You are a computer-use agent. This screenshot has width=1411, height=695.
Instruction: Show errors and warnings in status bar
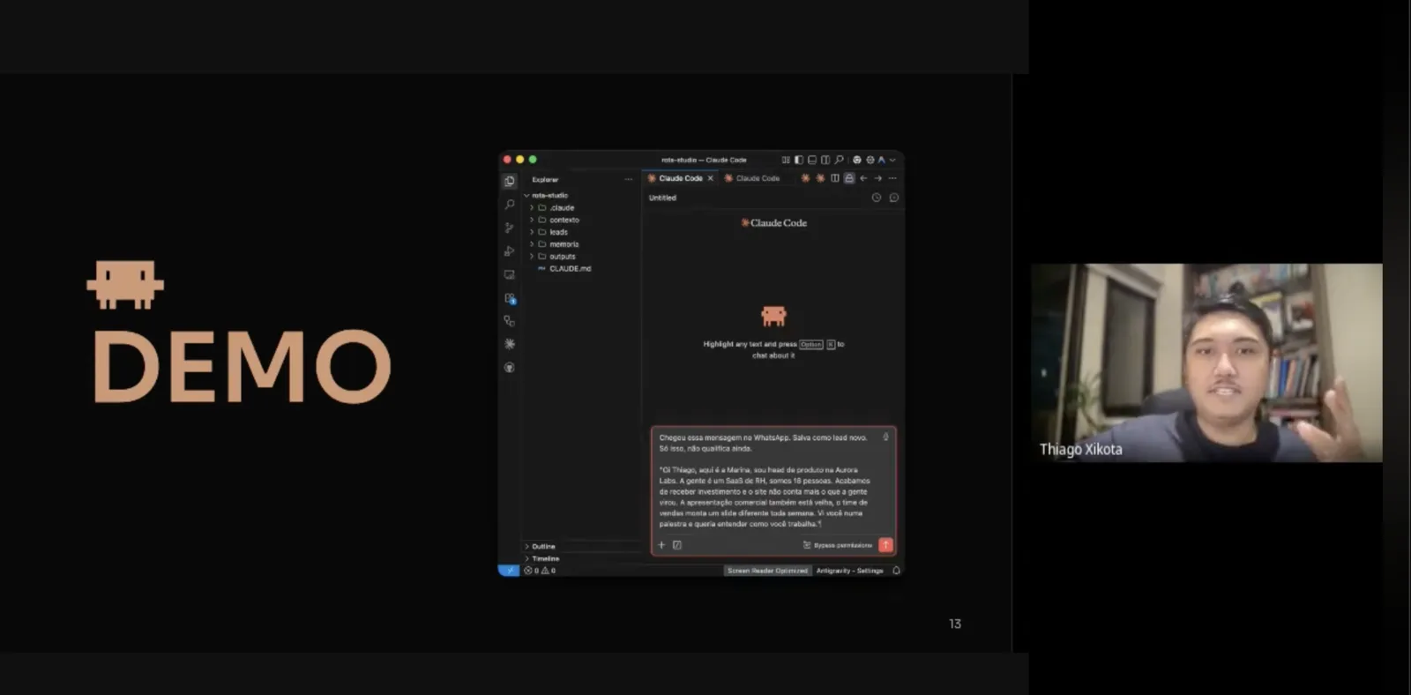pyautogui.click(x=540, y=571)
